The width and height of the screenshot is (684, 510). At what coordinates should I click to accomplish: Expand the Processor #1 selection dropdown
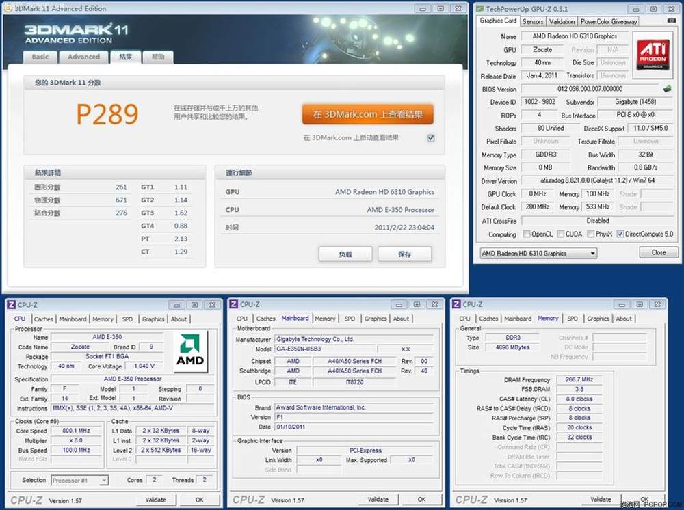[79, 480]
